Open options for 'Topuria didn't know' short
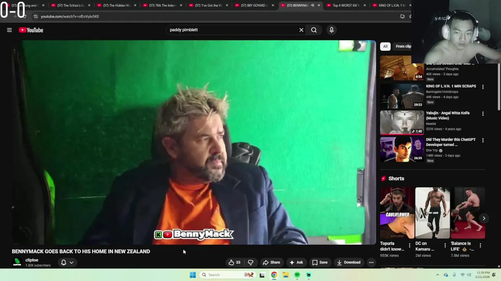The image size is (501, 281). tap(409, 245)
